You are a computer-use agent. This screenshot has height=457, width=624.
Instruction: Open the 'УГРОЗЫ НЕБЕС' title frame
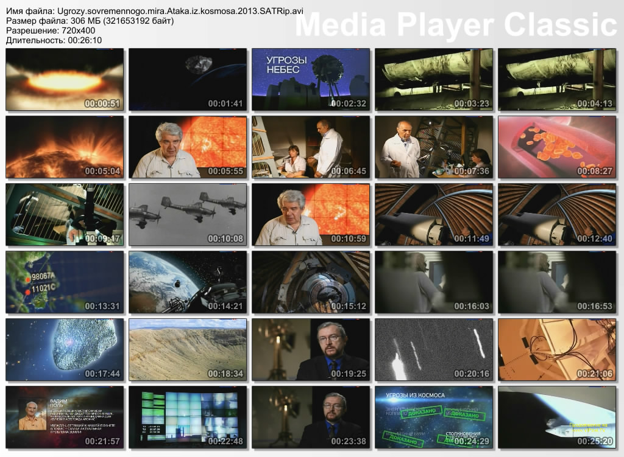click(x=311, y=80)
